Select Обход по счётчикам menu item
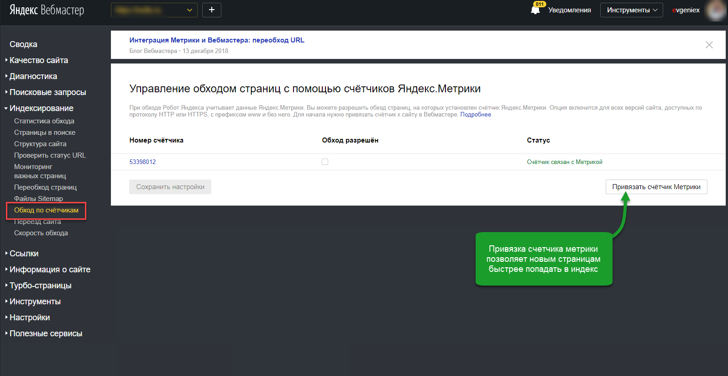The height and width of the screenshot is (376, 728). click(x=46, y=210)
